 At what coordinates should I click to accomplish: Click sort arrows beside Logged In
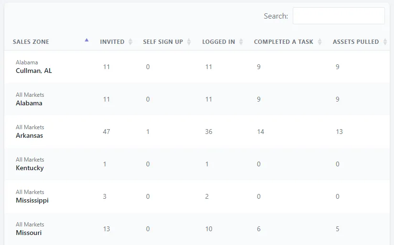[241, 42]
